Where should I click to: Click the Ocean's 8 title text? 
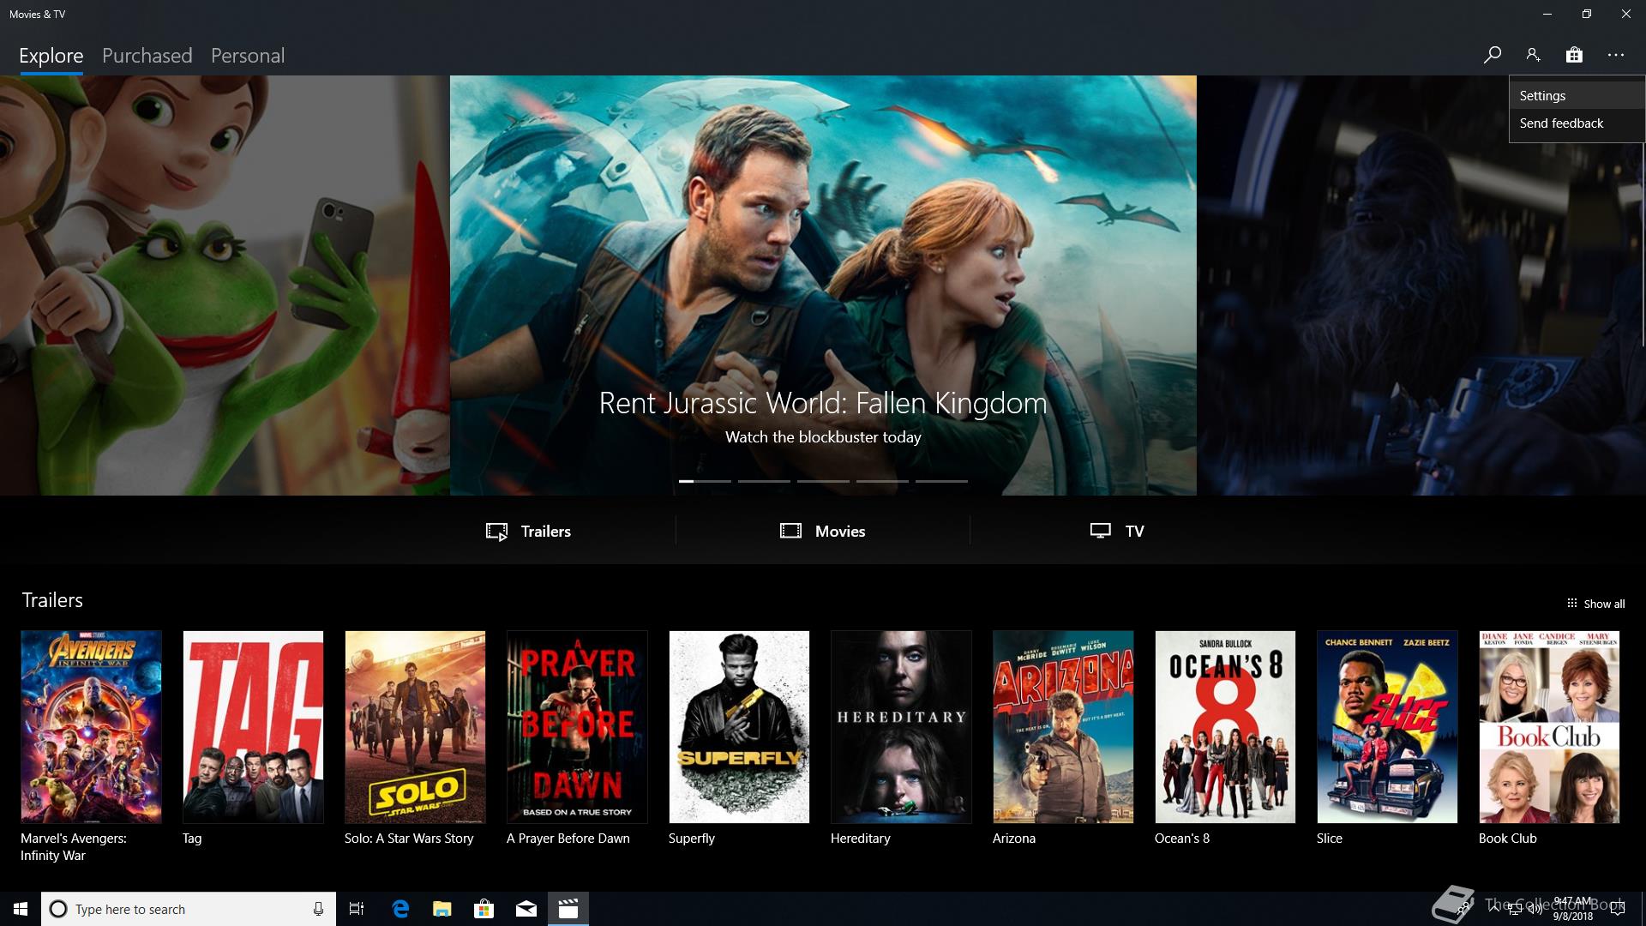(x=1182, y=839)
